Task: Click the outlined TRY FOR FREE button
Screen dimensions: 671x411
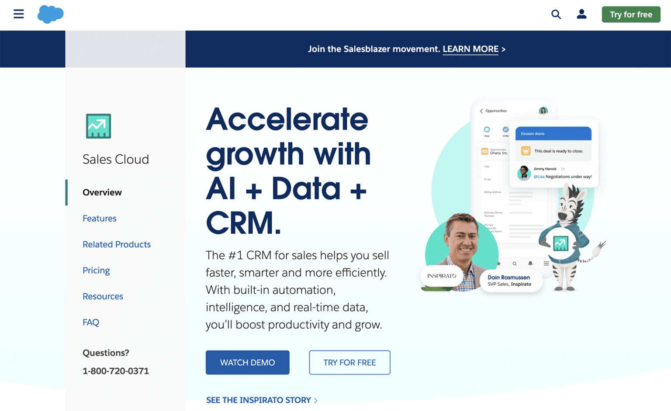Action: point(349,363)
